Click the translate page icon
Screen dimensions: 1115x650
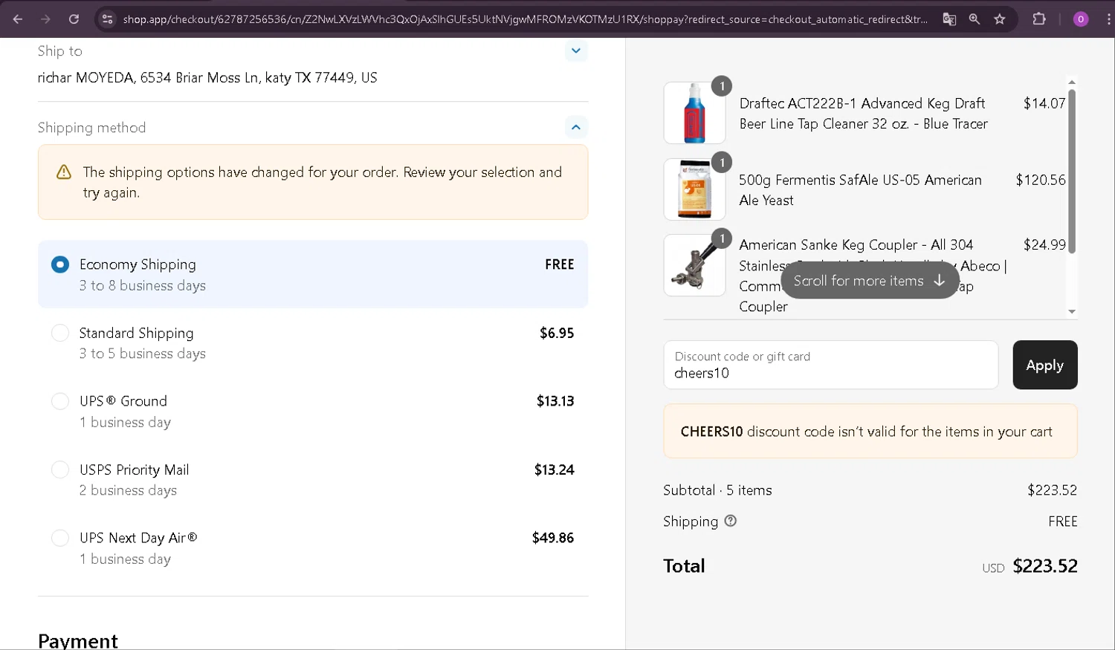click(x=949, y=19)
